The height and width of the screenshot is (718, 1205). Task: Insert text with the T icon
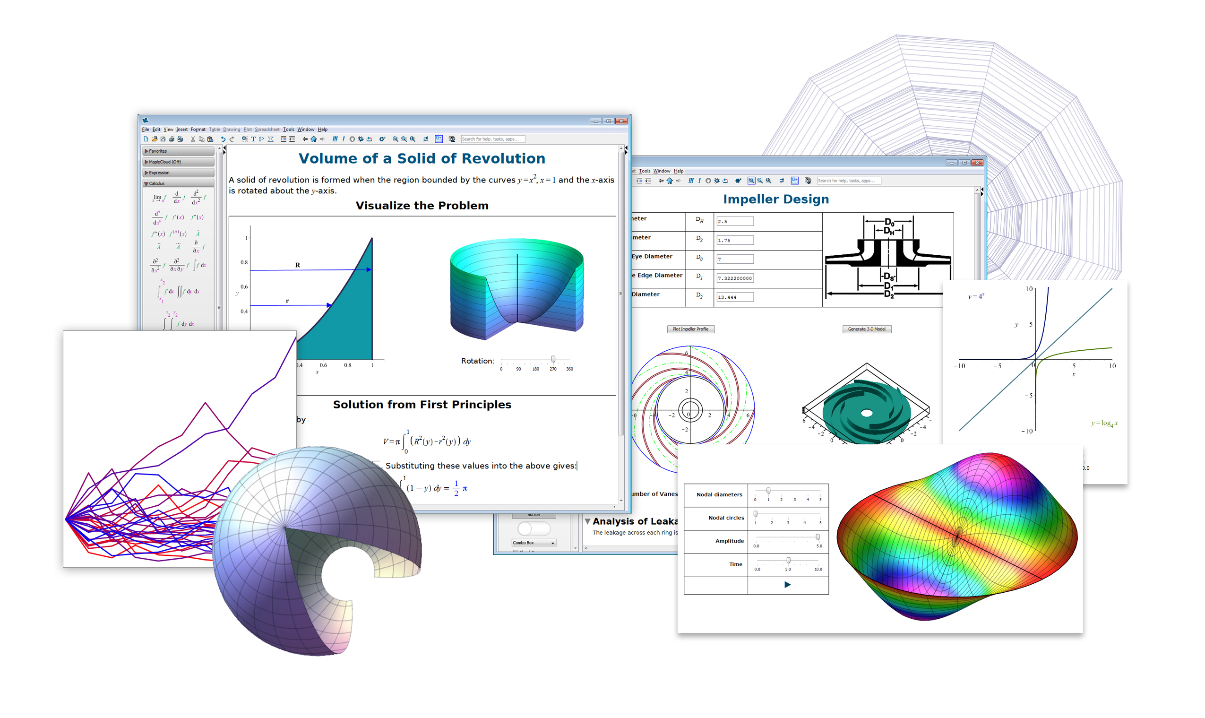253,139
